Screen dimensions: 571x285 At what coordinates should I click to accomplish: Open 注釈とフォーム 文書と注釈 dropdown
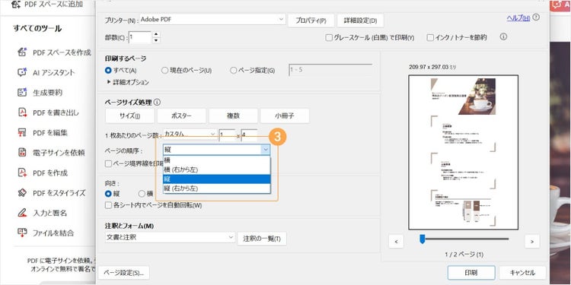[170, 238]
